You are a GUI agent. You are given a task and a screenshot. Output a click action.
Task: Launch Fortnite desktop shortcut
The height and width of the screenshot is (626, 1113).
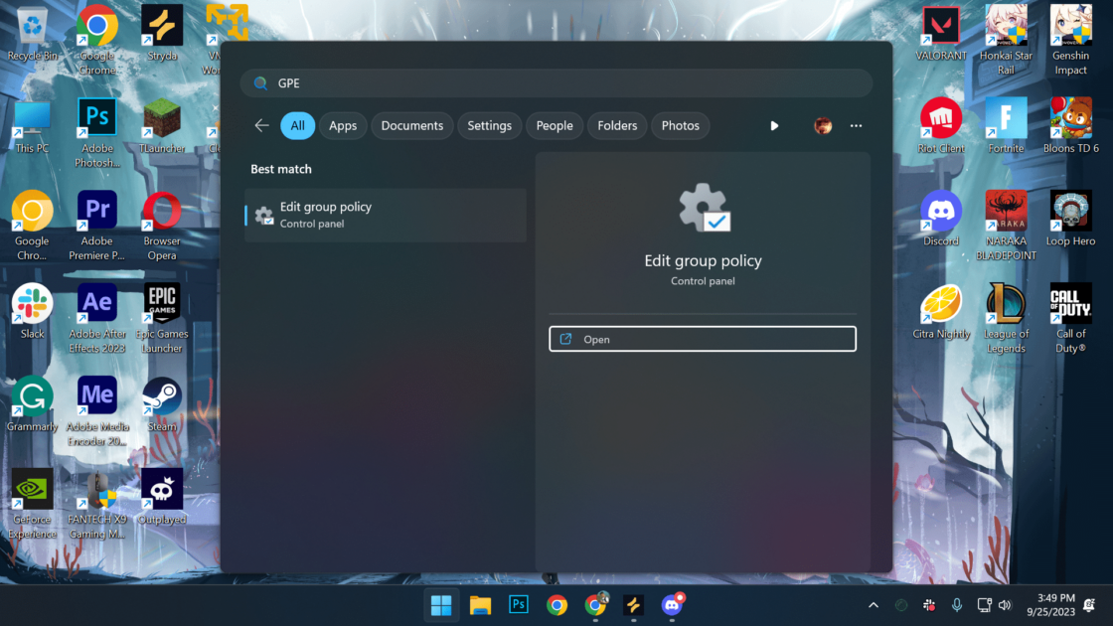pyautogui.click(x=1006, y=126)
